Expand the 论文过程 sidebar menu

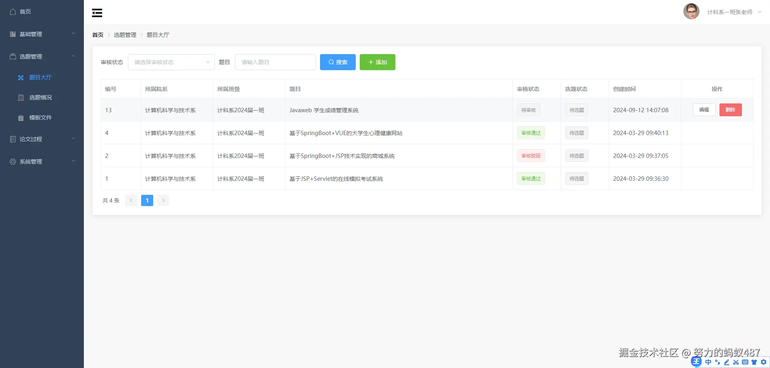click(42, 139)
